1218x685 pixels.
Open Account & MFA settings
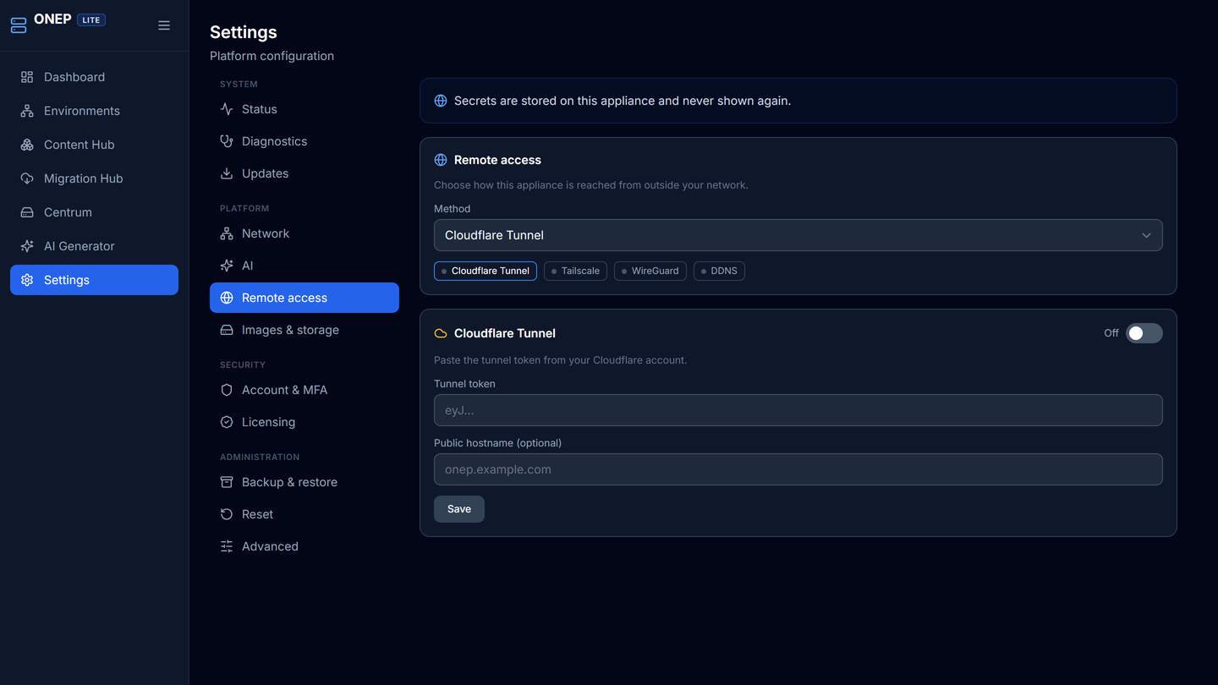(304, 390)
